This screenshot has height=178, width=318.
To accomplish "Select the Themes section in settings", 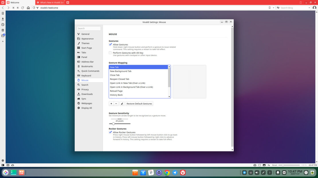I will [85, 43].
